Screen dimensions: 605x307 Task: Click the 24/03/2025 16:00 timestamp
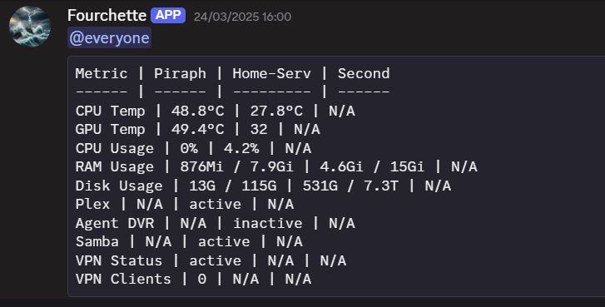click(x=242, y=17)
